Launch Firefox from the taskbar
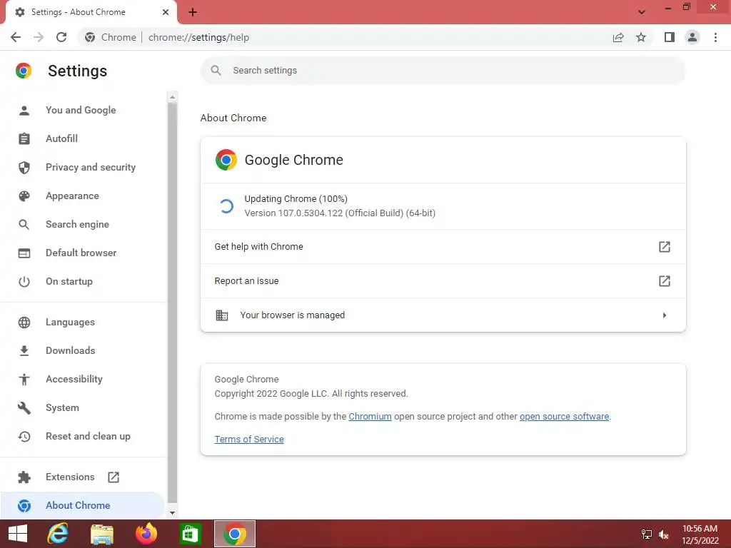The image size is (731, 548). click(x=146, y=534)
